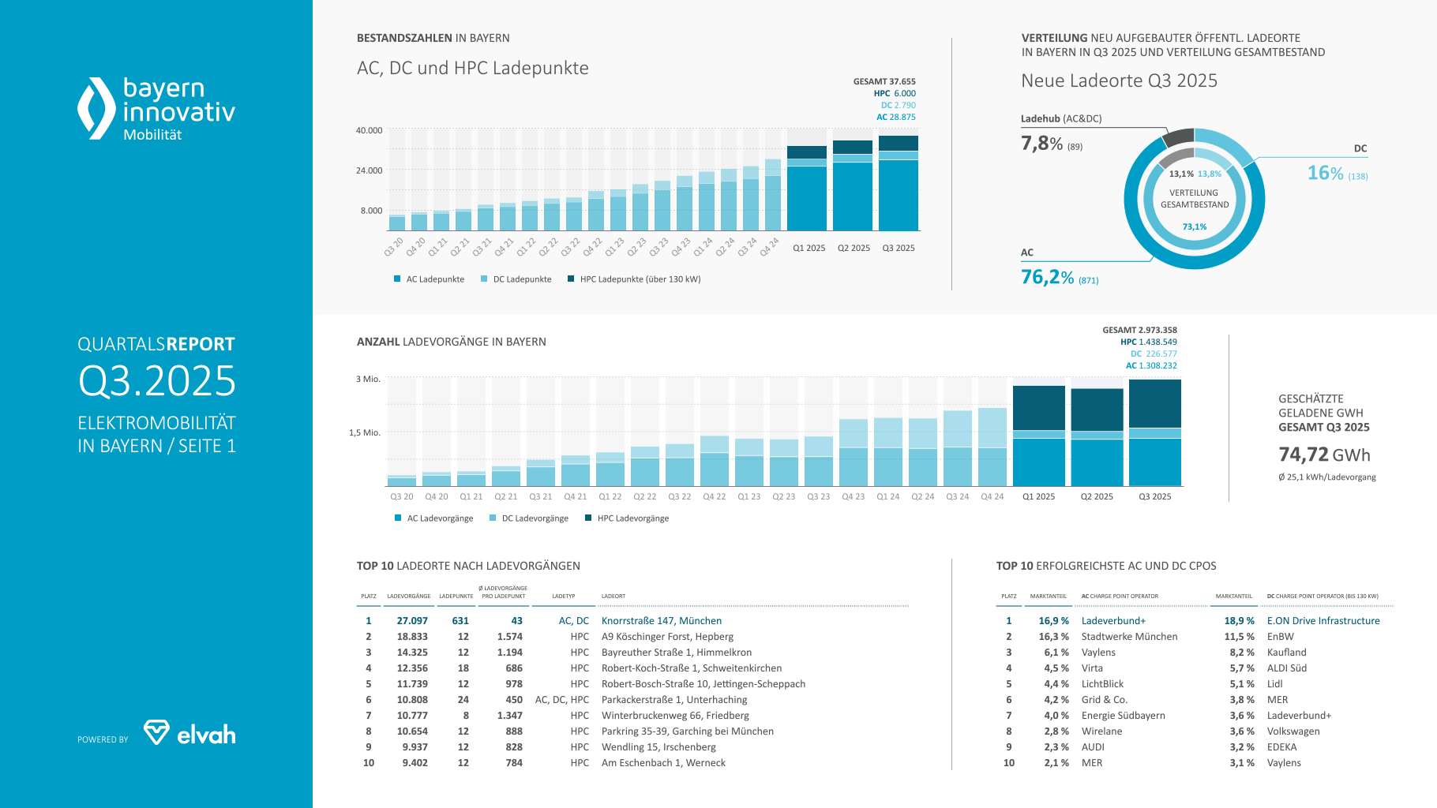Open E.ON Drive Infrastructure operator entry
The width and height of the screenshot is (1437, 808).
click(x=1323, y=621)
